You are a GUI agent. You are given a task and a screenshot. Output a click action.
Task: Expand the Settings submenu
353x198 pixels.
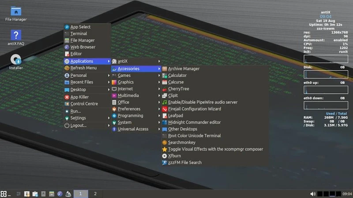tap(87, 118)
